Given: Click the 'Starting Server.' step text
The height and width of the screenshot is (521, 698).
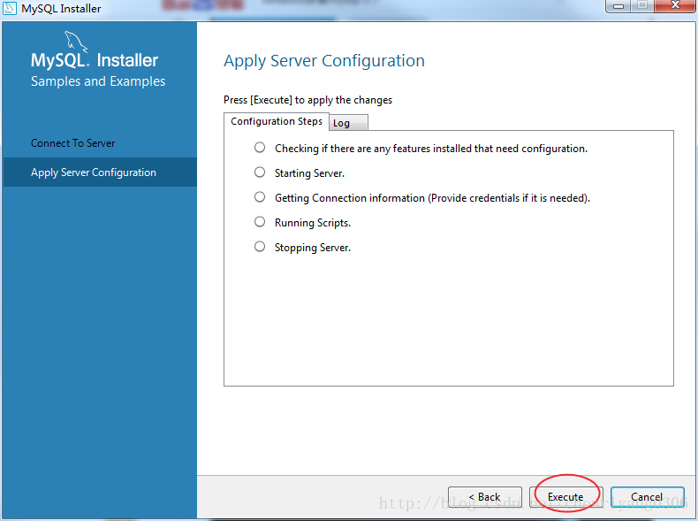Looking at the screenshot, I should pos(309,172).
